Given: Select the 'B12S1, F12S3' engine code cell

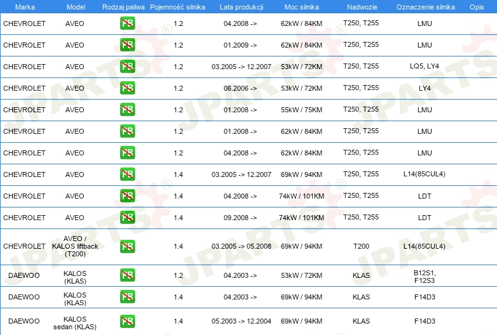Looking at the screenshot, I should pos(425,277).
